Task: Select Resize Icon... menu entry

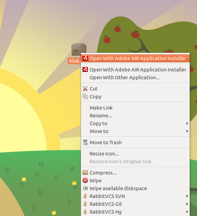Action: coord(135,154)
